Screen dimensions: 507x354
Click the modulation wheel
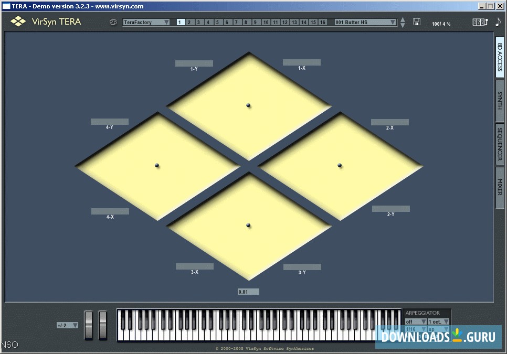103,325
